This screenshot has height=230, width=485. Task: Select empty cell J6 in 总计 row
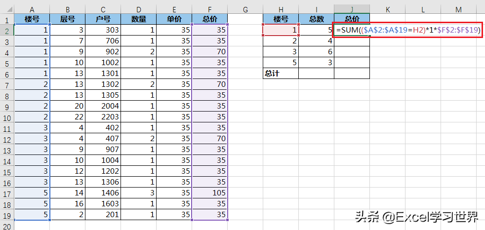point(352,73)
